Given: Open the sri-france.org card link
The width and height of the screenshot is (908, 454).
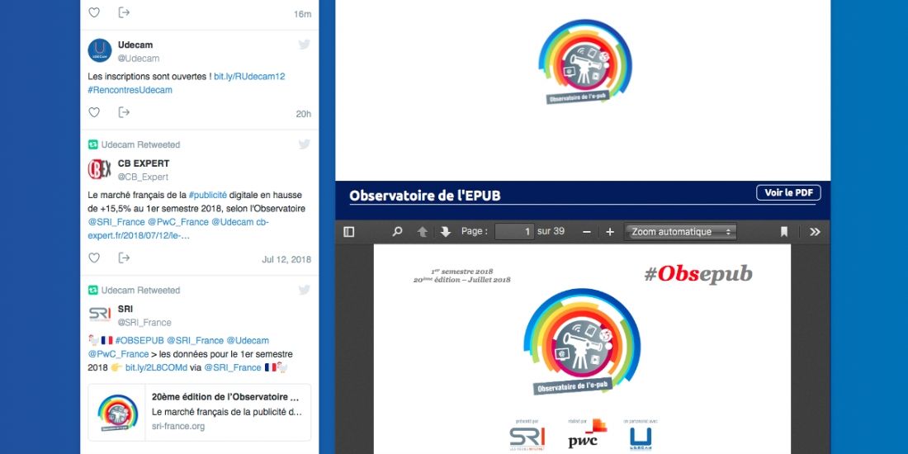Looking at the screenshot, I should (178, 426).
